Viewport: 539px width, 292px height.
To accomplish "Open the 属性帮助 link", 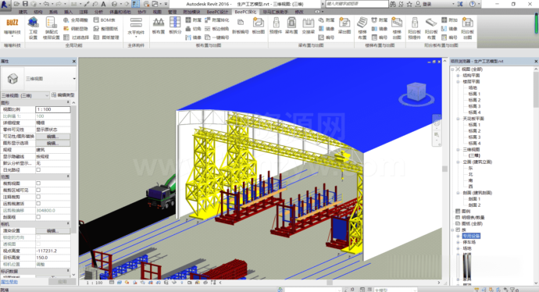I will [9, 282].
